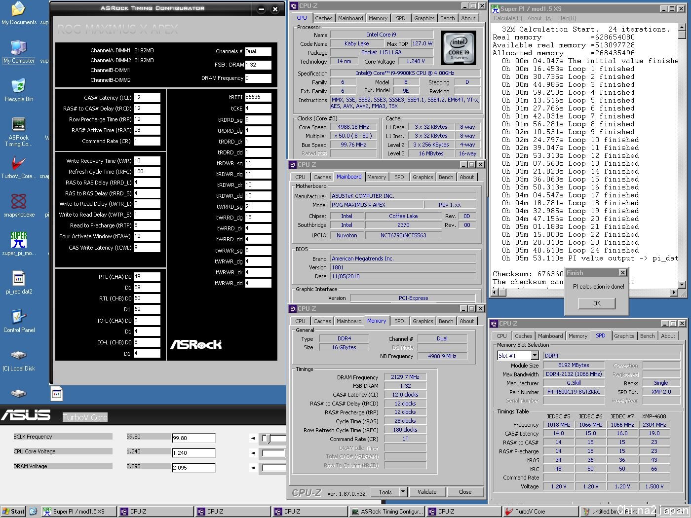Viewport: 691px width, 518px height.
Task: Select the super_pi_mod desktop icon
Action: pyautogui.click(x=19, y=244)
